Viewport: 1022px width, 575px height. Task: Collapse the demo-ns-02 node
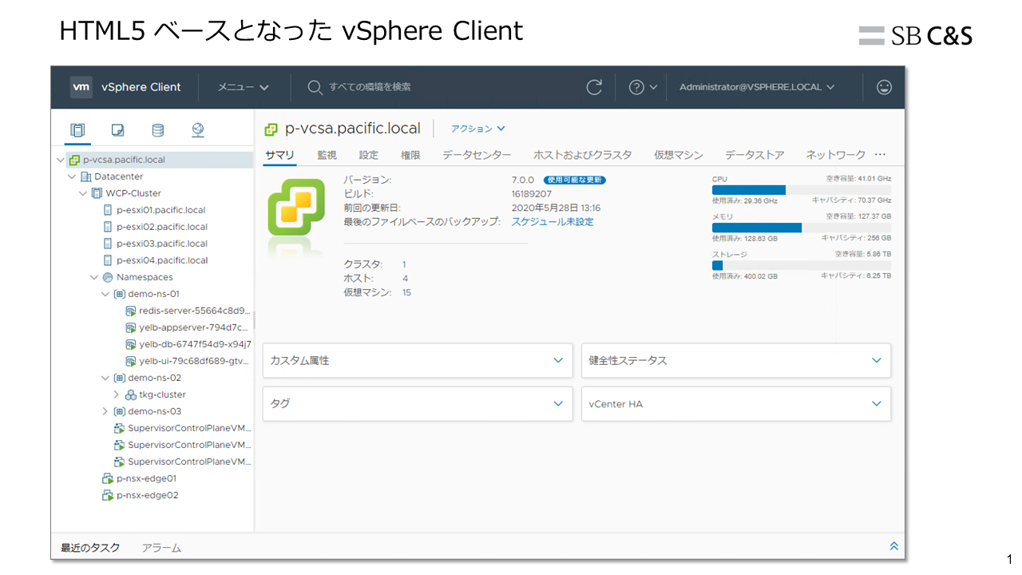pyautogui.click(x=105, y=378)
